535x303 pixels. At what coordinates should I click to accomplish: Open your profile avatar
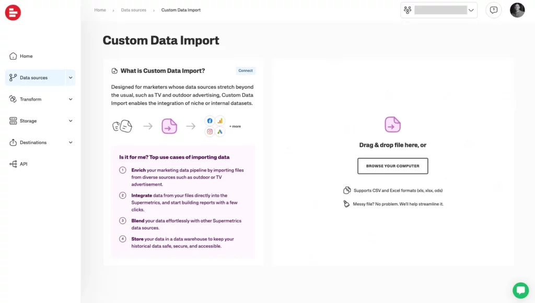point(517,10)
